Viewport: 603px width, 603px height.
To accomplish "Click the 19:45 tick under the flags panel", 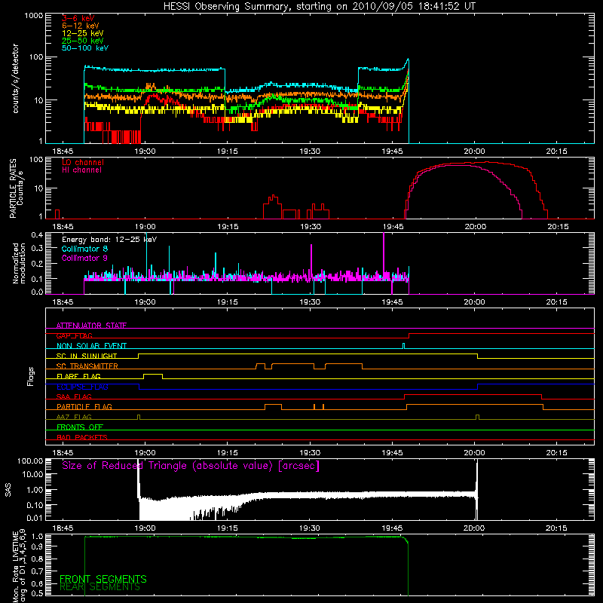I will [392, 453].
